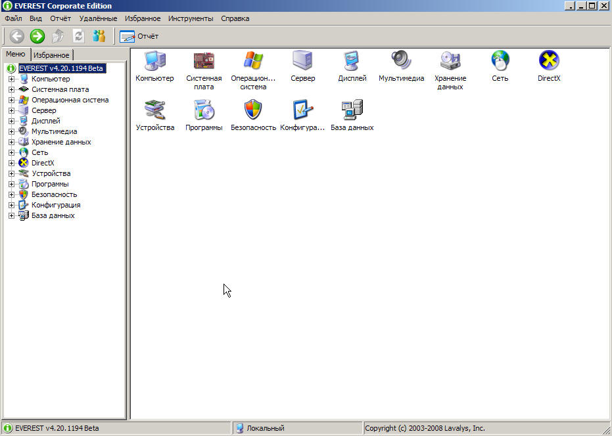Viewport: 612px width, 436px height.
Task: Open the Дисплей icon in main pane
Action: pyautogui.click(x=352, y=61)
